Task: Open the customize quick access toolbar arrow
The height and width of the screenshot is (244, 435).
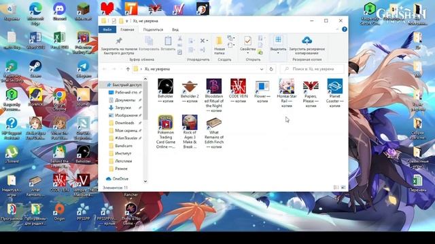Action: (x=127, y=21)
